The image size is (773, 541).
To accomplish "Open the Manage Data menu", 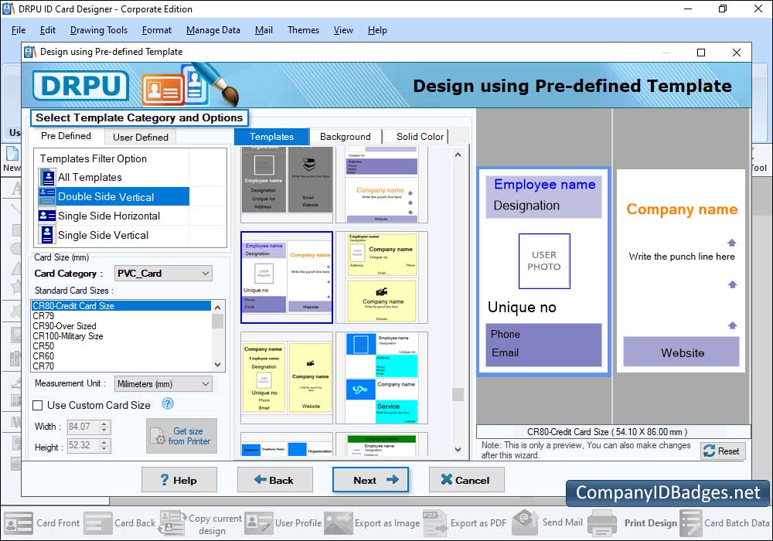I will pyautogui.click(x=213, y=30).
